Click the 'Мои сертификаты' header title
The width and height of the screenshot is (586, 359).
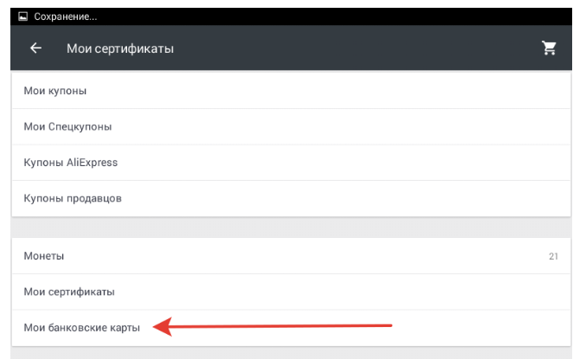[x=120, y=48]
